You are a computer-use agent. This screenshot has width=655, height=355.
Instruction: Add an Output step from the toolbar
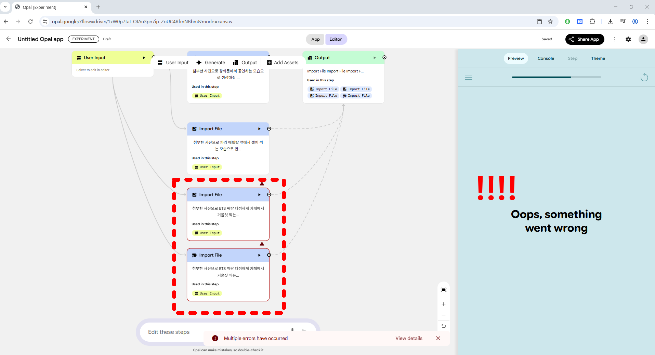tap(245, 63)
